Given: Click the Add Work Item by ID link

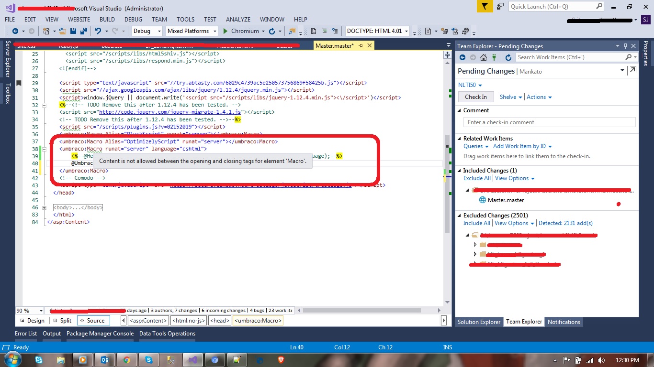Looking at the screenshot, I should pyautogui.click(x=519, y=146).
